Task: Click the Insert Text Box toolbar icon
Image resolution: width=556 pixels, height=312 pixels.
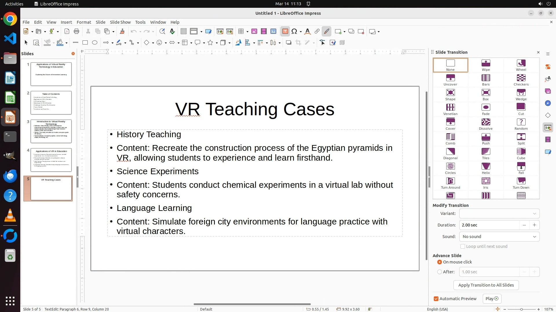Action: coord(285,31)
